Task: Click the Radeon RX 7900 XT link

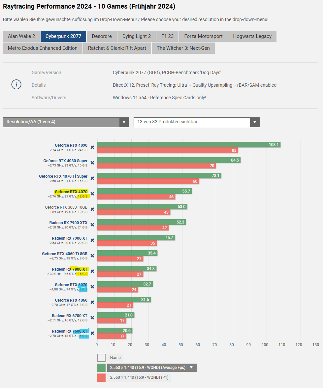Action: 70,238
